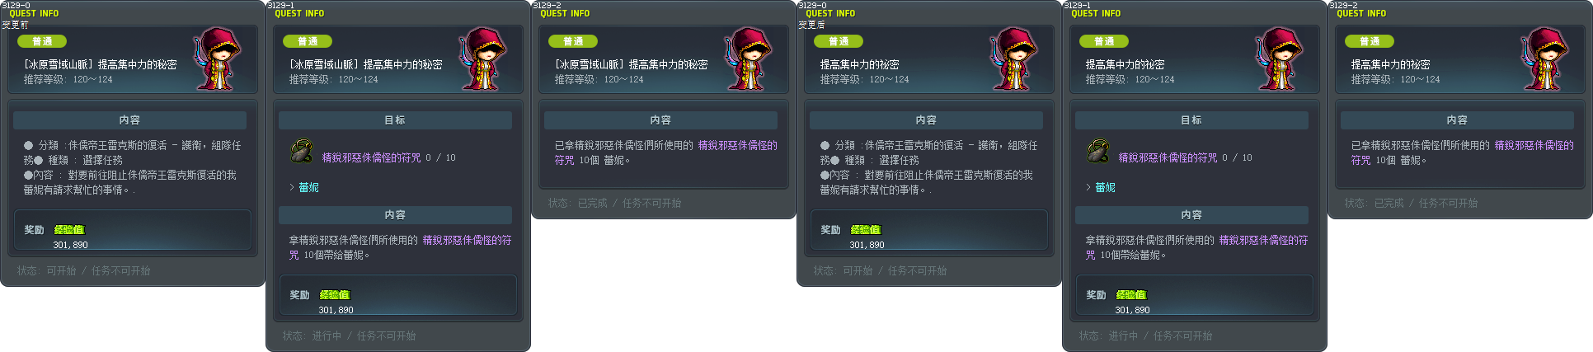Select the 内容 header in the 变更前 3129-0 panel
The image size is (1593, 352).
pos(129,120)
